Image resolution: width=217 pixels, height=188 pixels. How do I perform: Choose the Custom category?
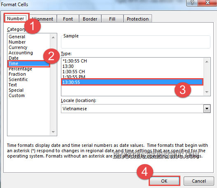(16, 95)
